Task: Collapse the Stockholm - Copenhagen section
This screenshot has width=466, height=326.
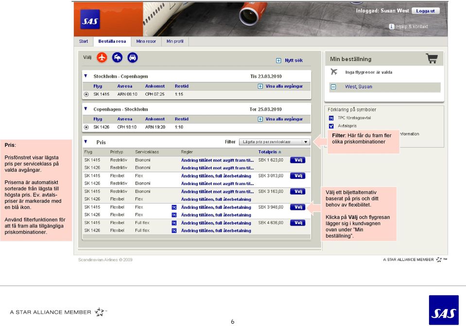Action: point(86,76)
